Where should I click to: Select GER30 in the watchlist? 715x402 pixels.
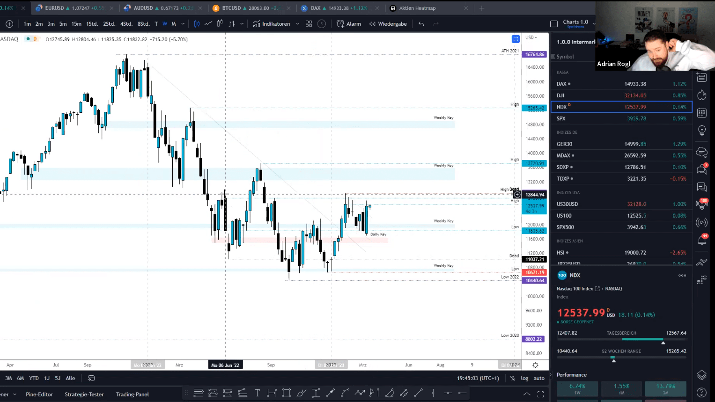tap(621, 144)
